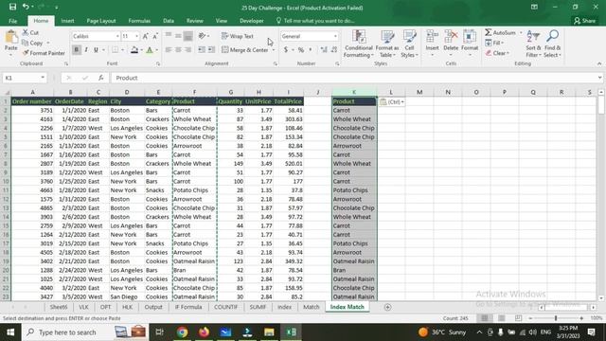This screenshot has width=606, height=341.
Task: Click the Font Color A swatch
Action: [150, 50]
